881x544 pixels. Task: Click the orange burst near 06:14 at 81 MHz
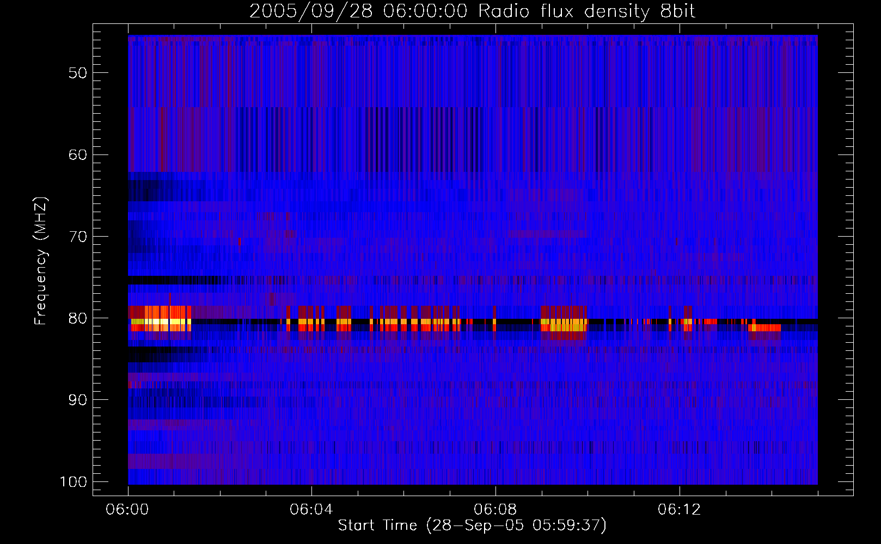click(765, 327)
